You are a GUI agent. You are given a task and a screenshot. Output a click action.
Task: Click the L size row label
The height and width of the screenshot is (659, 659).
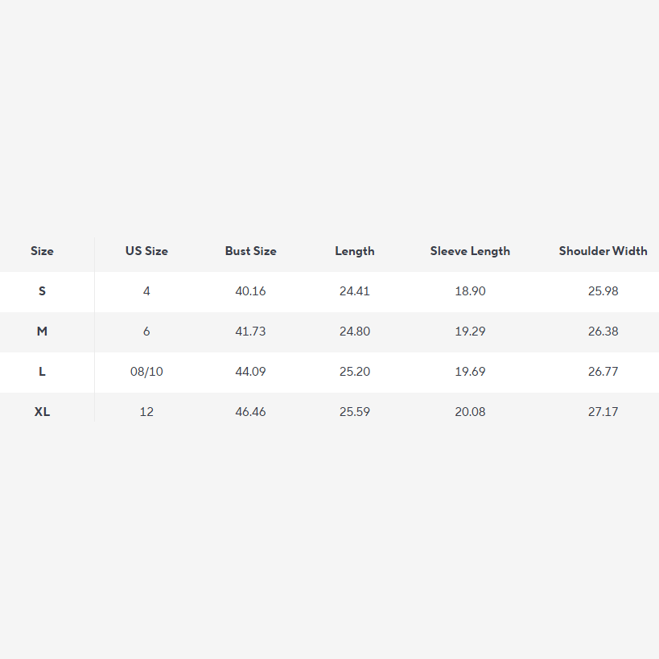42,372
